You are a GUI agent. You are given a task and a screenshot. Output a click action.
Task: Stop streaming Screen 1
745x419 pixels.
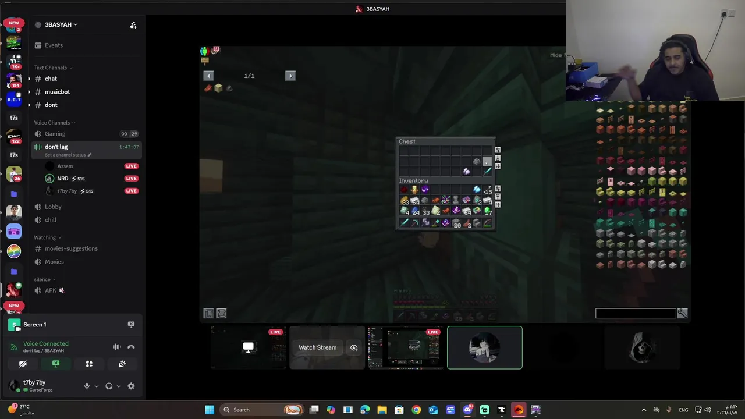pos(131,325)
